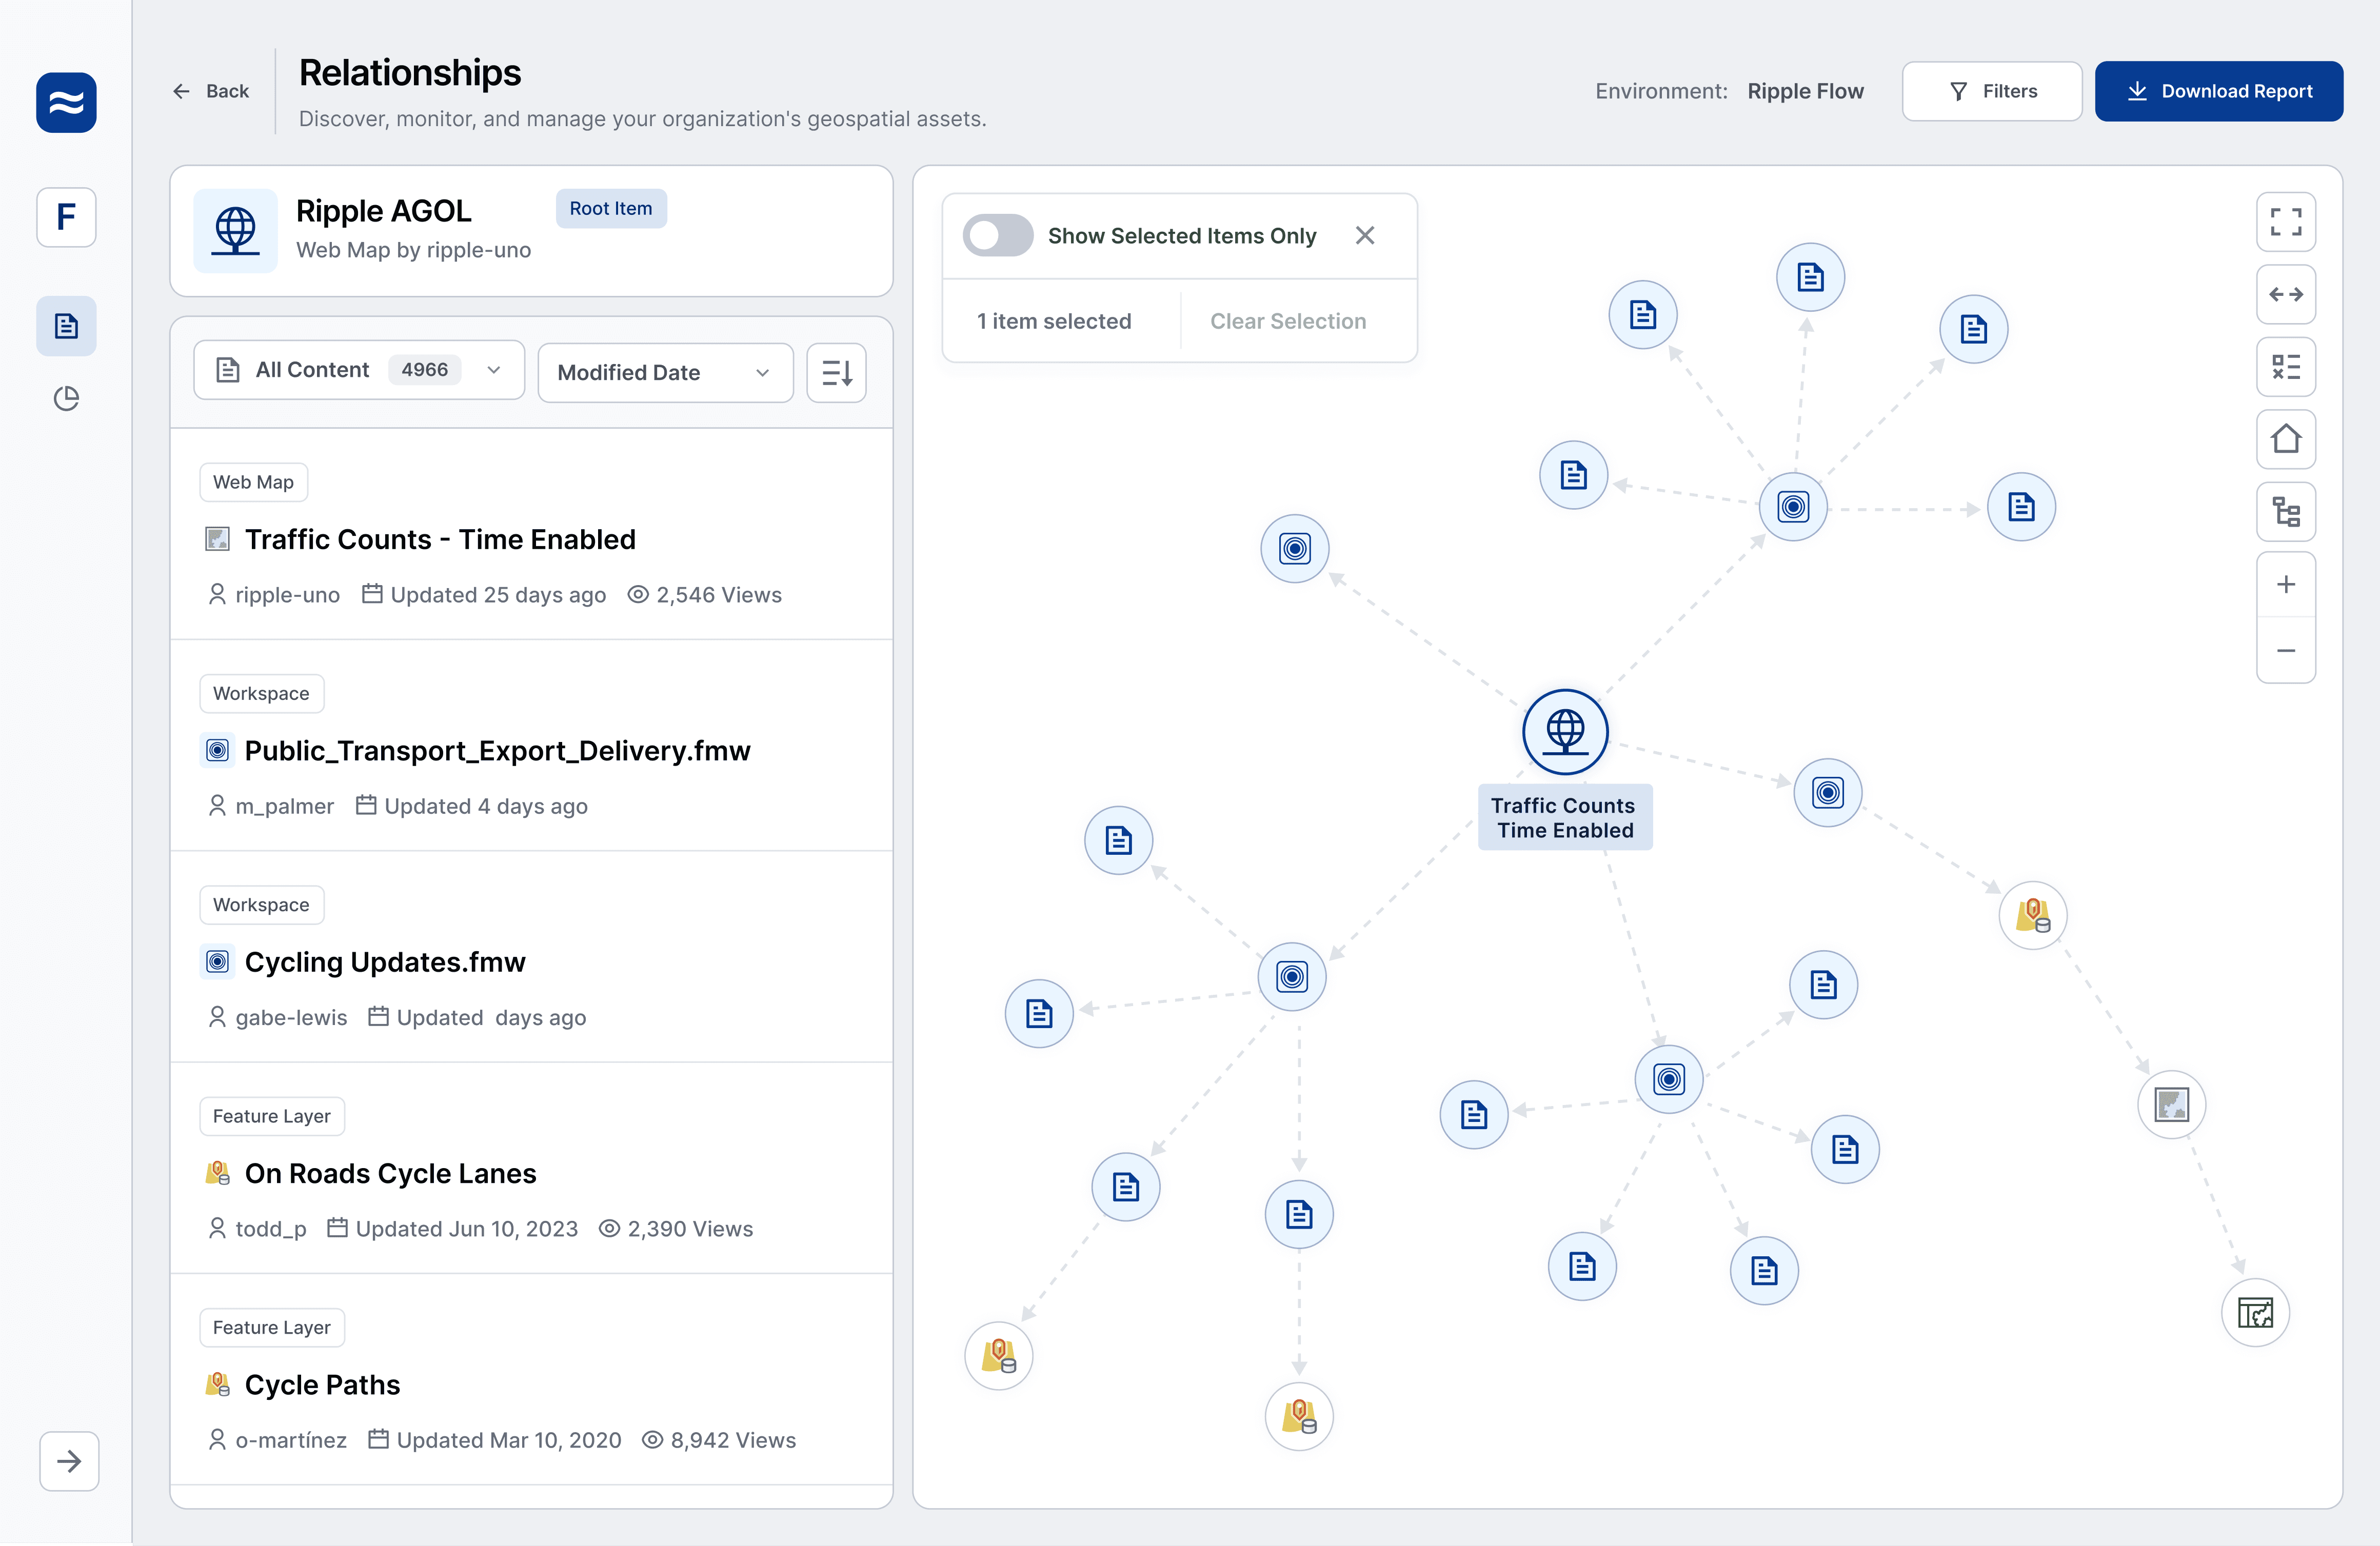Click the 8,942 Views text

click(x=733, y=1439)
